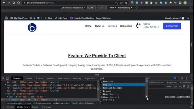Expand the header et-l--header node
The image size is (194, 109).
click(9, 100)
